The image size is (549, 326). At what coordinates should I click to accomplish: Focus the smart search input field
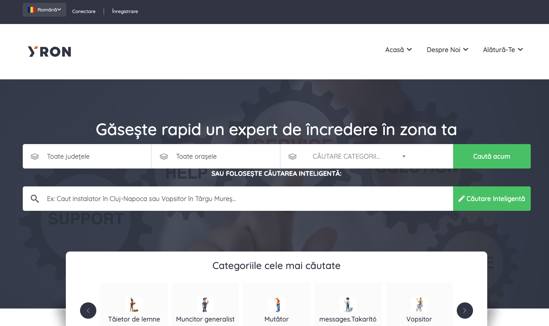(x=238, y=199)
